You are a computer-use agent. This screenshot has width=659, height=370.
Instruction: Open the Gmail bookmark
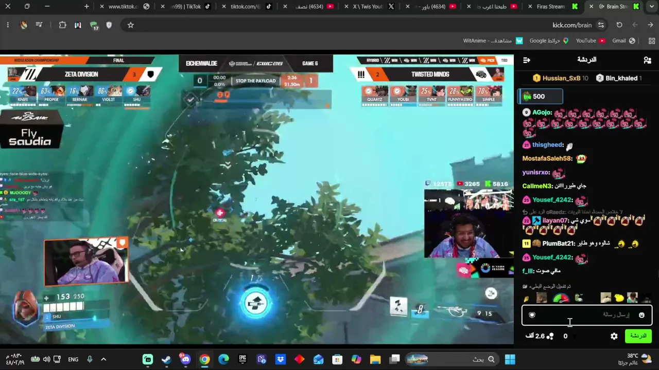click(x=623, y=41)
